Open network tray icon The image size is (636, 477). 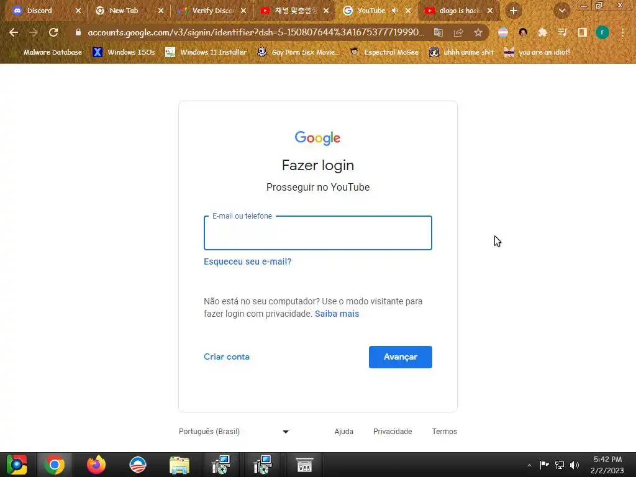[x=560, y=465]
